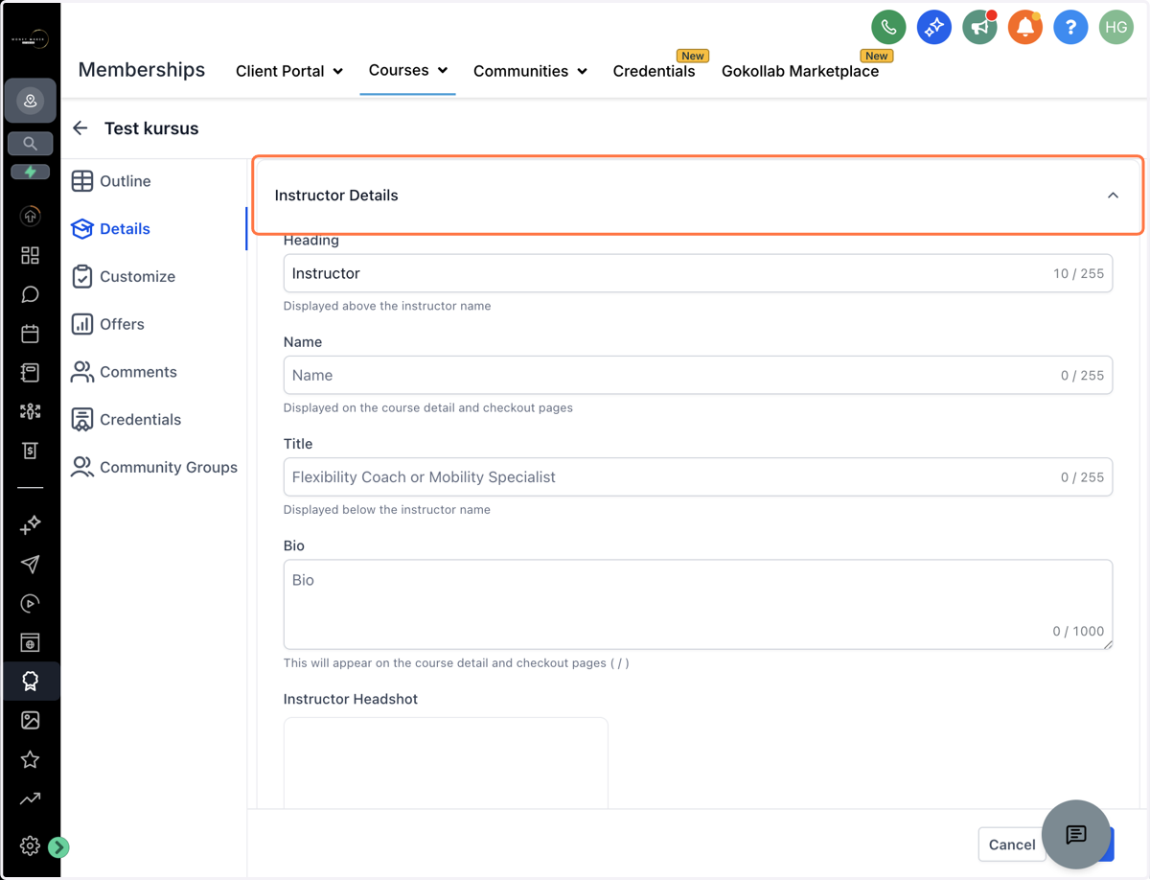Open the play circle automation icon
The image size is (1150, 880).
pyautogui.click(x=31, y=603)
